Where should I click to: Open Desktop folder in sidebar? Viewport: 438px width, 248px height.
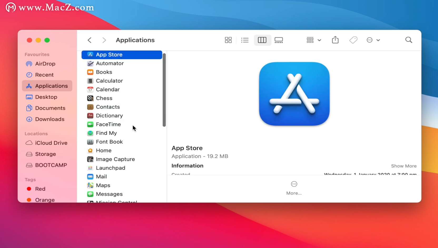click(47, 97)
